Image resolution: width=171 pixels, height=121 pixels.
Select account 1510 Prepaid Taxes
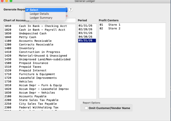click(39, 67)
